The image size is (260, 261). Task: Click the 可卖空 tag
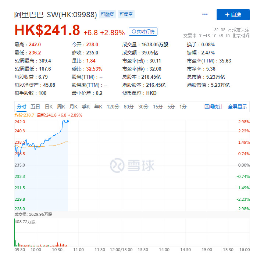pos(126,14)
